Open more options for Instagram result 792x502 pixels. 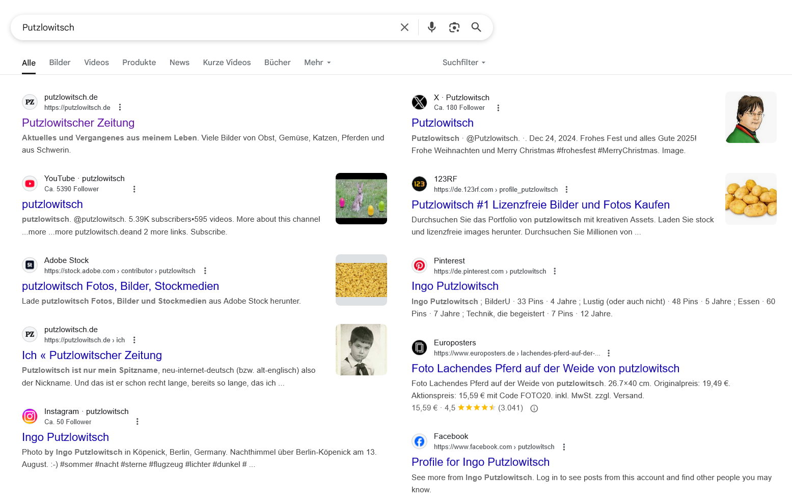137,422
